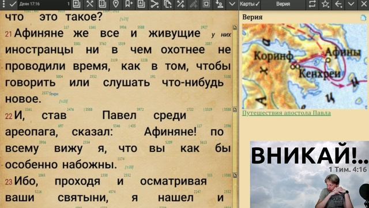Share the verse using the share icon

[x=155, y=4]
